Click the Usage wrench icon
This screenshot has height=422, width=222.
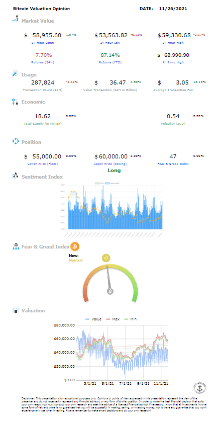point(15,73)
